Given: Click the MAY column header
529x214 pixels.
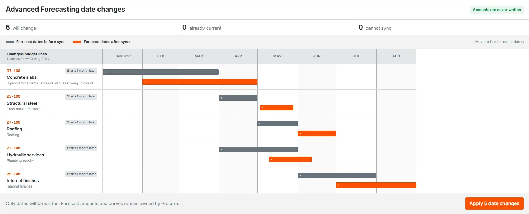Looking at the screenshot, I should pos(277,56).
